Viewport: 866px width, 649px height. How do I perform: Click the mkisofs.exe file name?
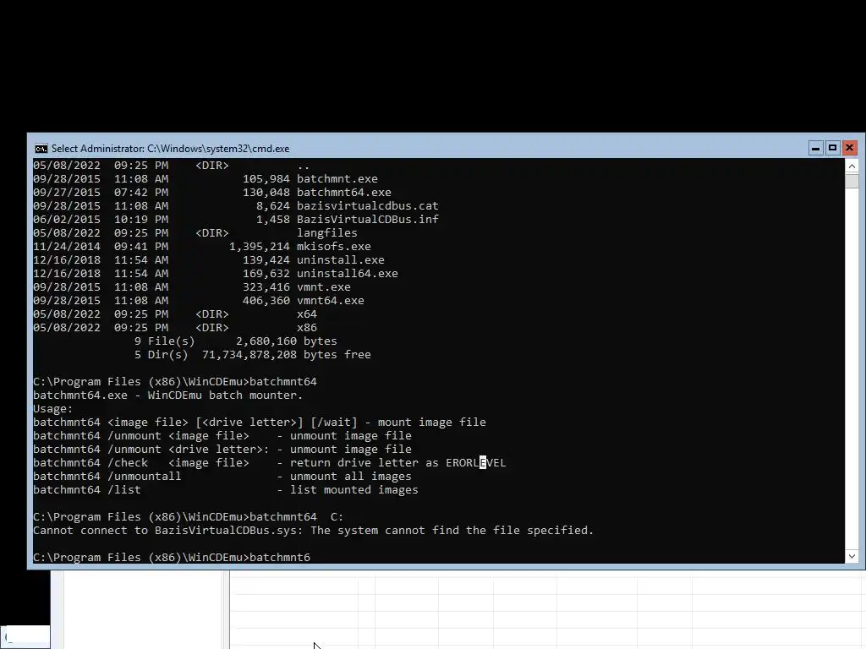point(333,246)
